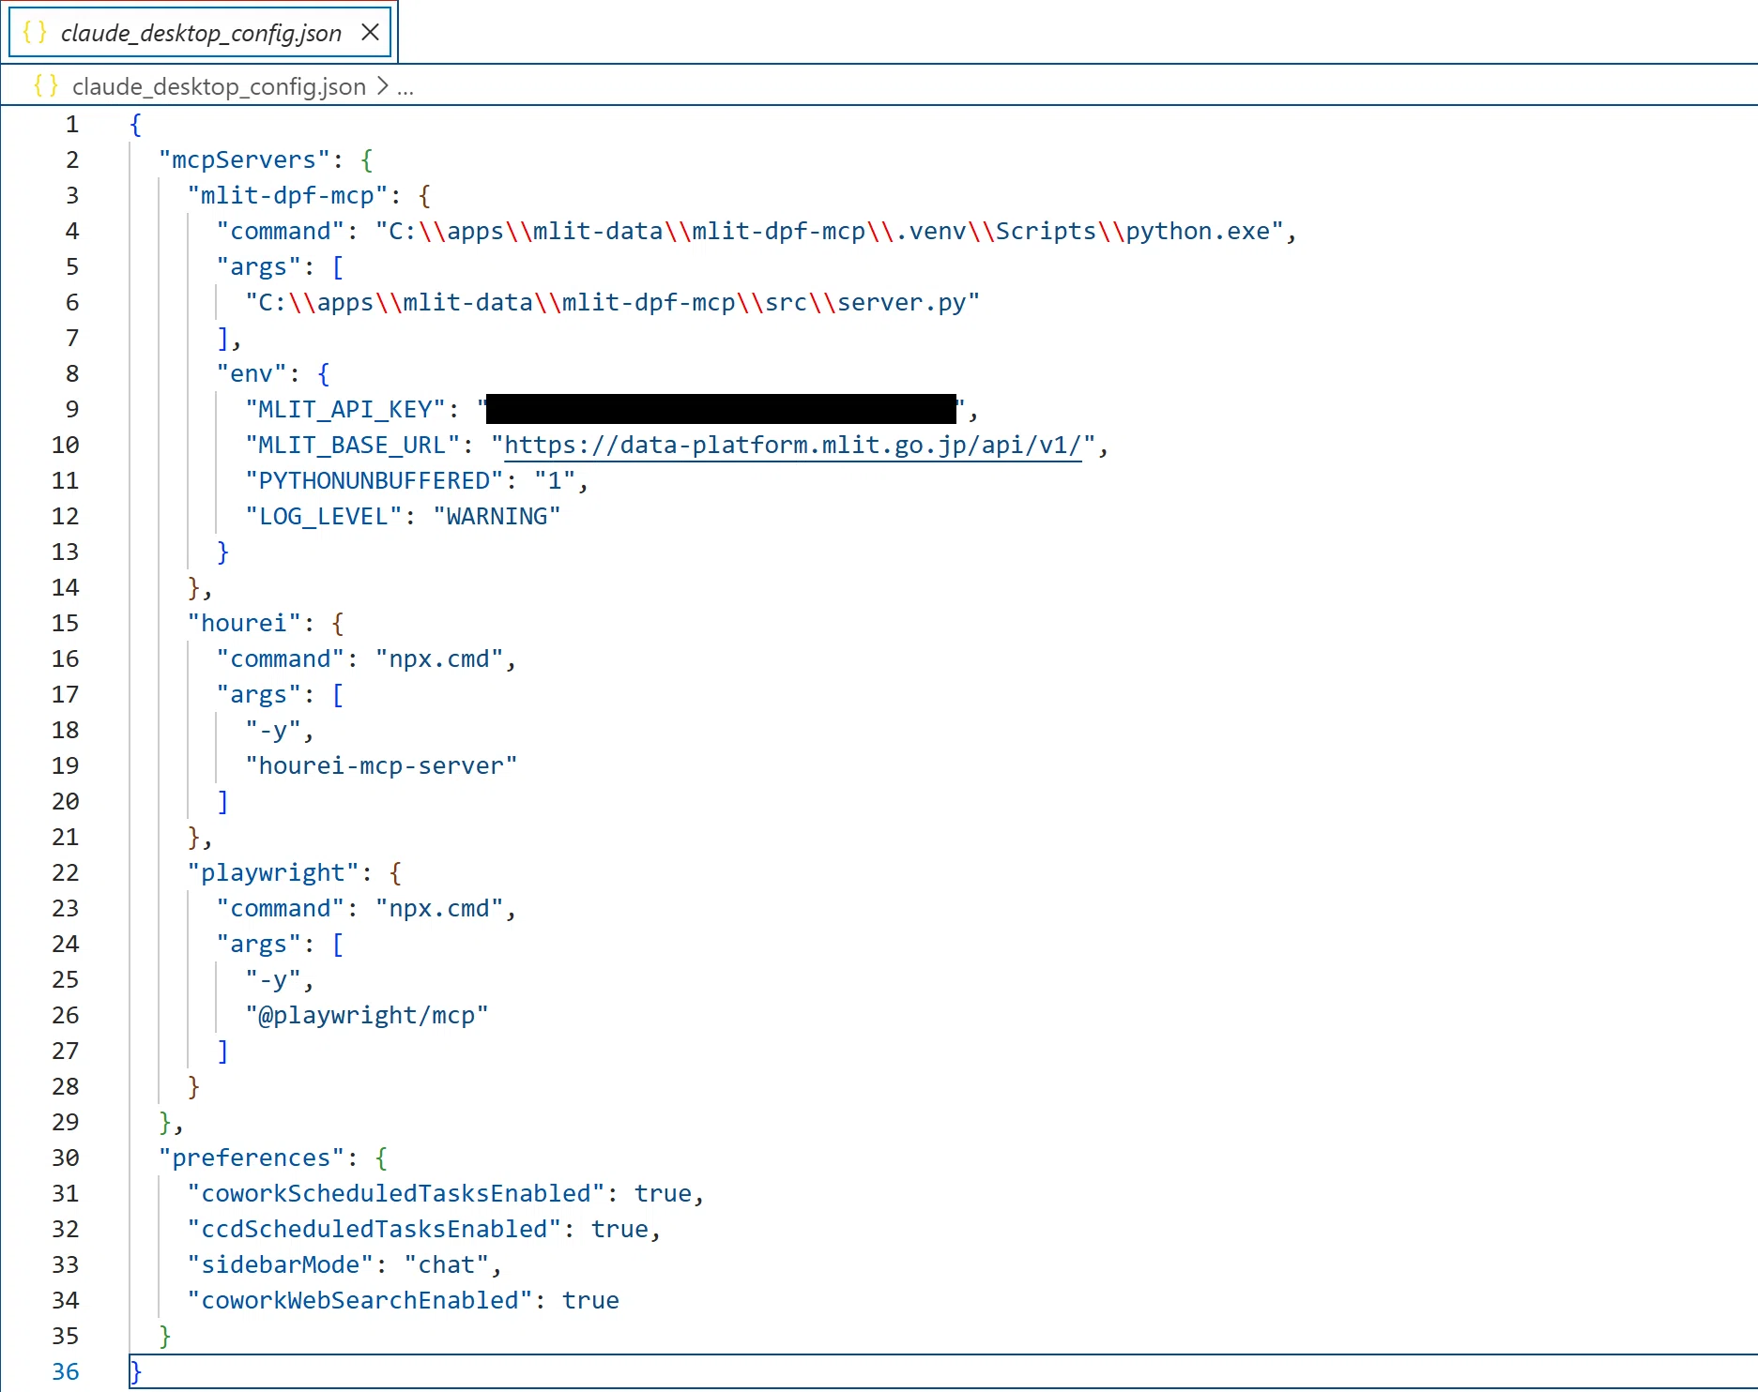The width and height of the screenshot is (1758, 1392).
Task: Click the "sidebarMode" key
Action: (x=281, y=1264)
